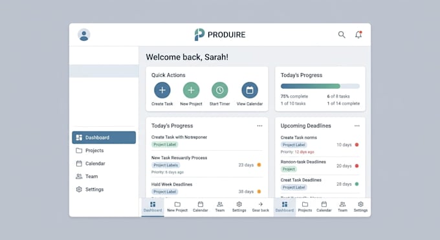Open Hald Week Deadlines item
Viewport: 440px width, 240px height.
click(x=171, y=184)
